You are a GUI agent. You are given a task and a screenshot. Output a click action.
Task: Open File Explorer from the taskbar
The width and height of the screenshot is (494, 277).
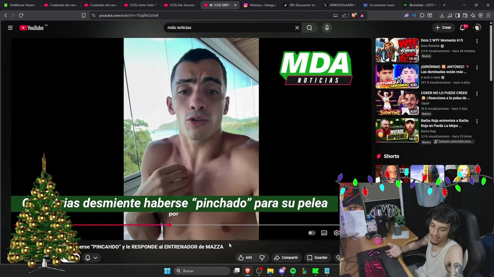tap(271, 271)
